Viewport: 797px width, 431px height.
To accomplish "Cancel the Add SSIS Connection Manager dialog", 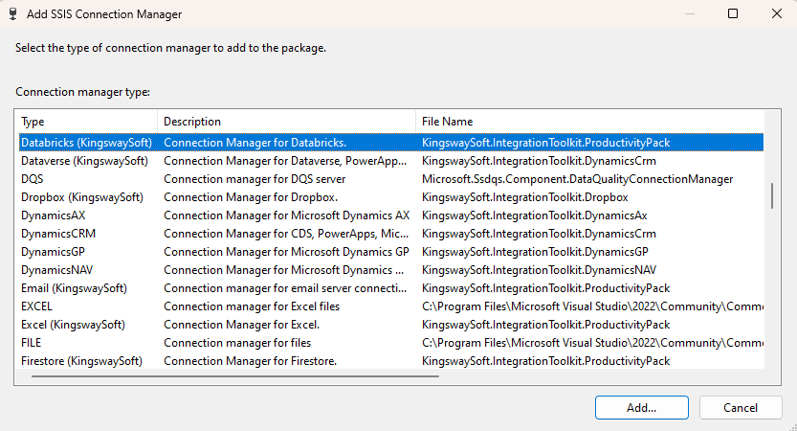I will 741,408.
